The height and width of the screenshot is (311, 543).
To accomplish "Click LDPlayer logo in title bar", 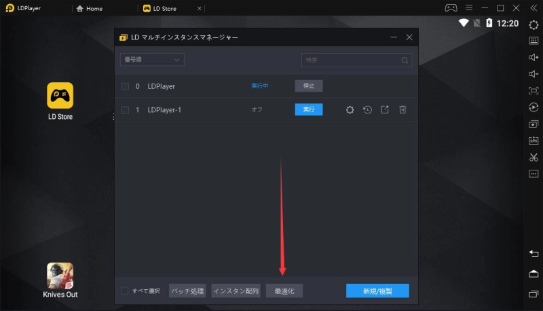I will [x=10, y=8].
